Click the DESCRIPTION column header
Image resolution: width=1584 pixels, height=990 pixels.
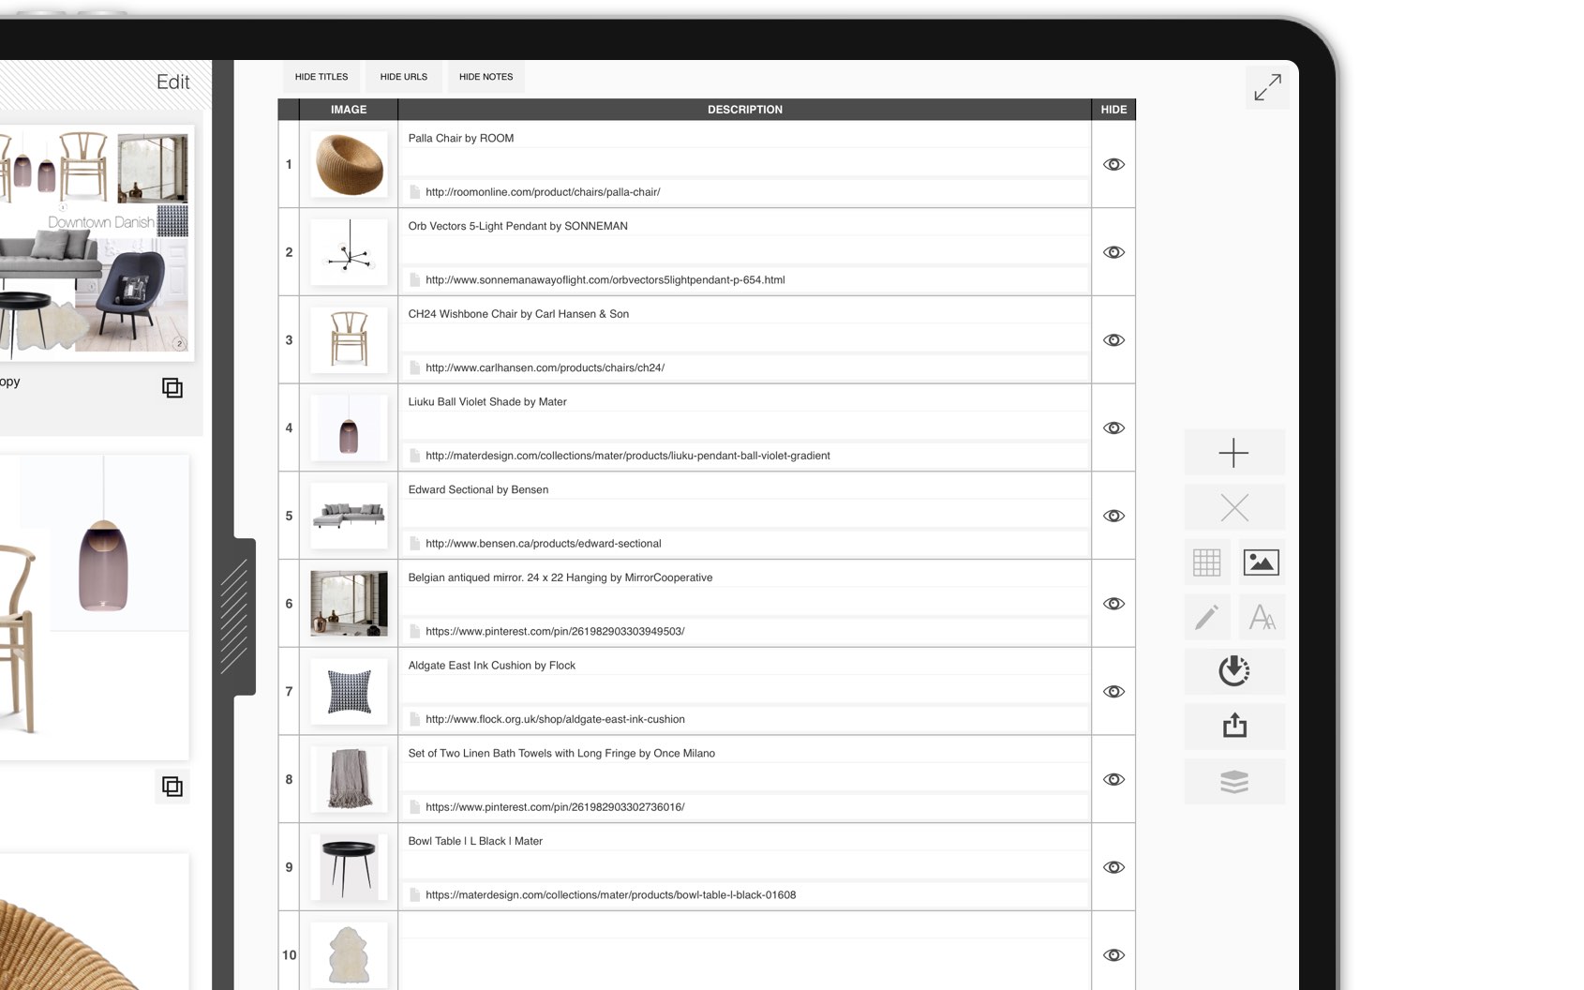(744, 110)
